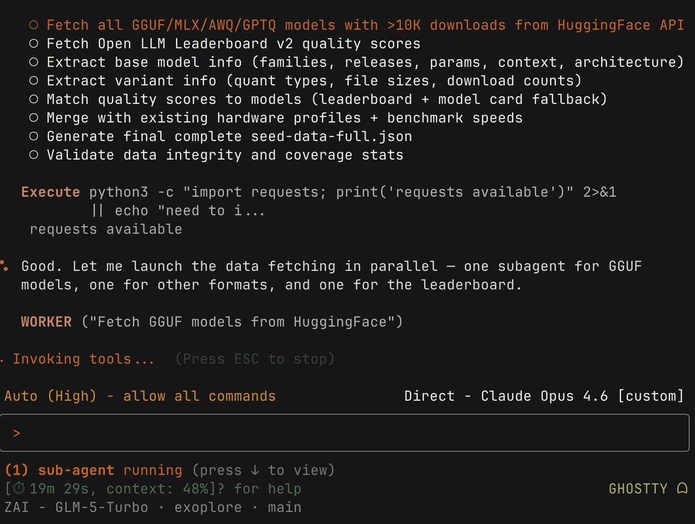Toggle circle for 'Generate final complete seed-data-full.json' task
Image resolution: width=695 pixels, height=524 pixels.
click(x=34, y=136)
